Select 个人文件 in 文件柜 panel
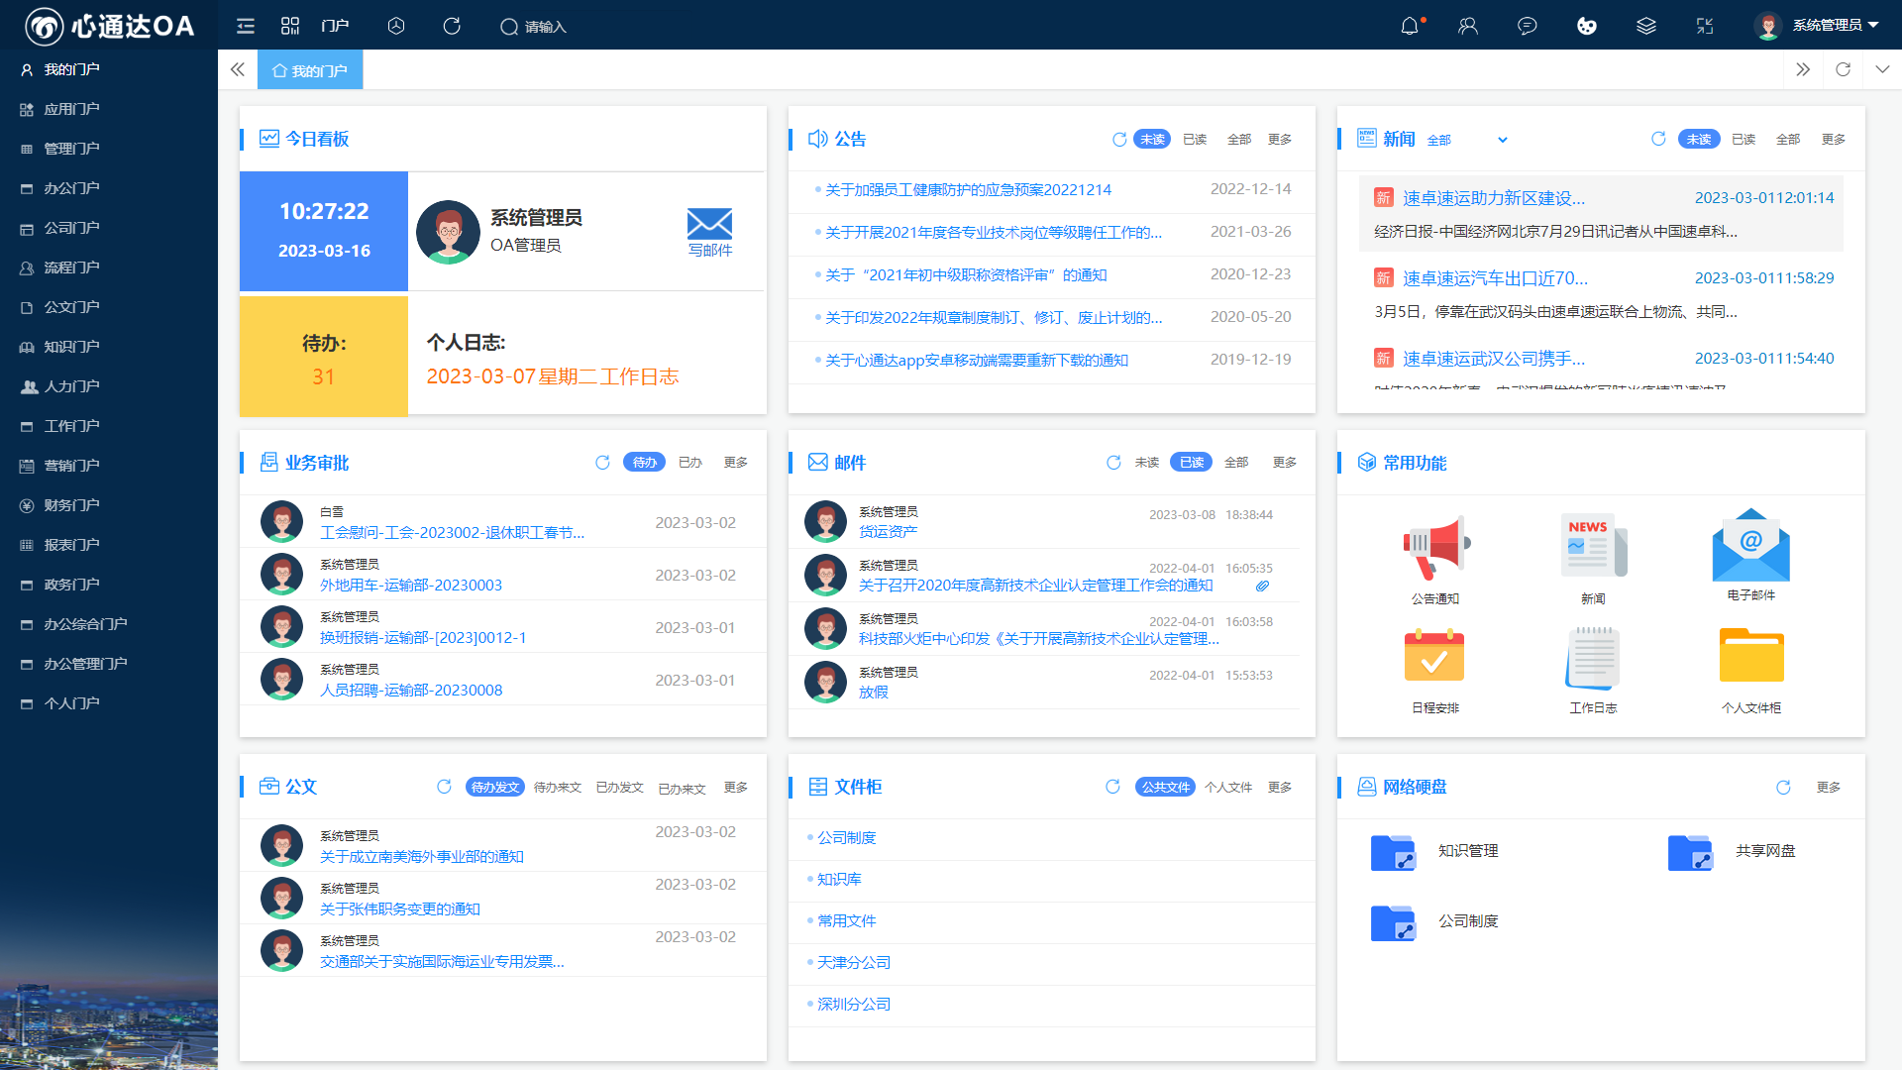 point(1228,788)
